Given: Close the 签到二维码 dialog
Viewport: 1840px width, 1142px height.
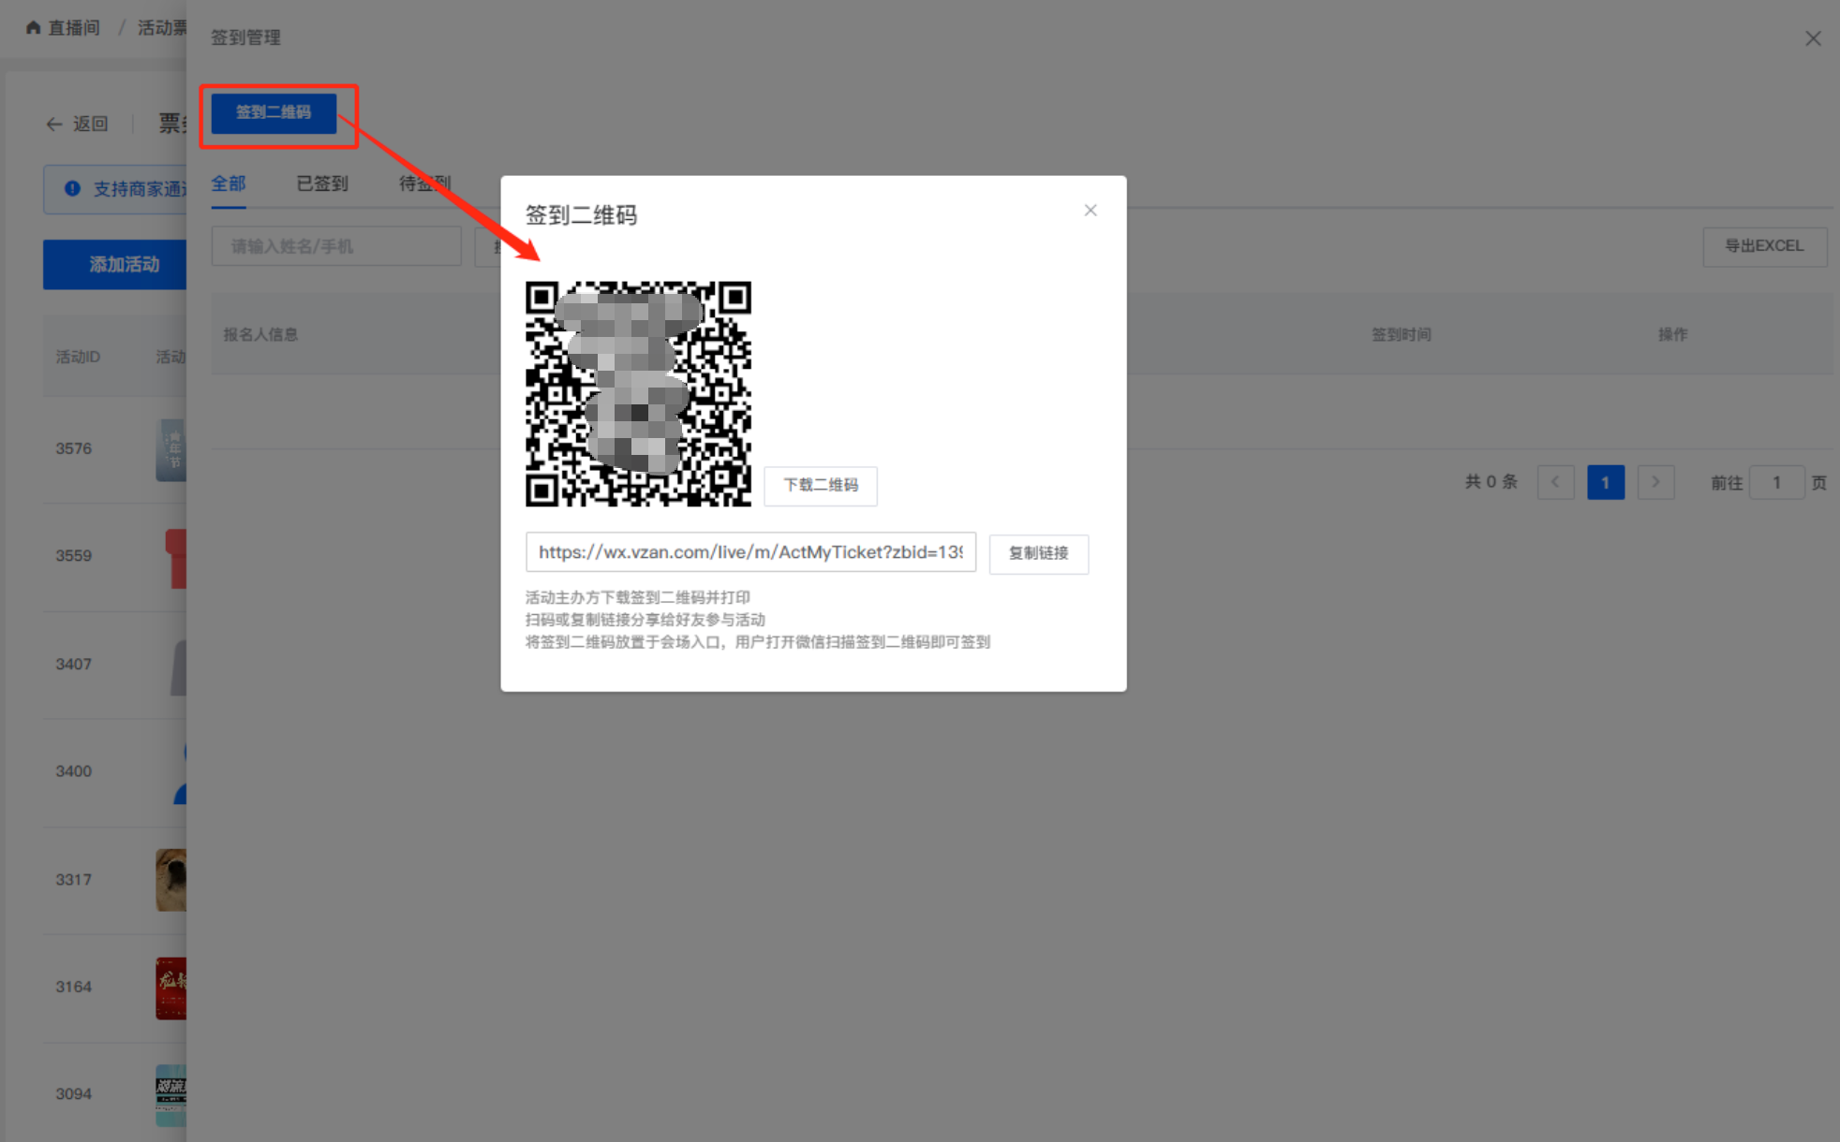Looking at the screenshot, I should pyautogui.click(x=1090, y=211).
